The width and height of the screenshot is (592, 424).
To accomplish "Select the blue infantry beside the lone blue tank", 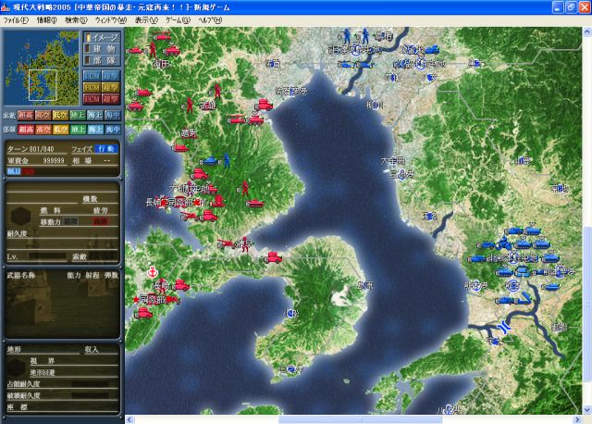I will (227, 161).
